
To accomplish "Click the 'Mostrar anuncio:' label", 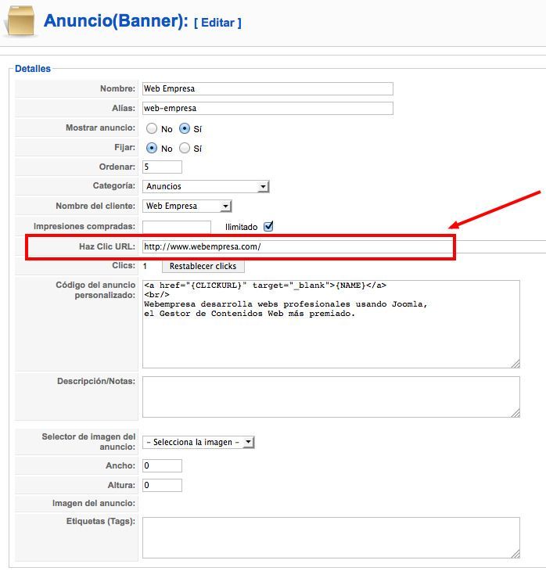I will click(100, 127).
